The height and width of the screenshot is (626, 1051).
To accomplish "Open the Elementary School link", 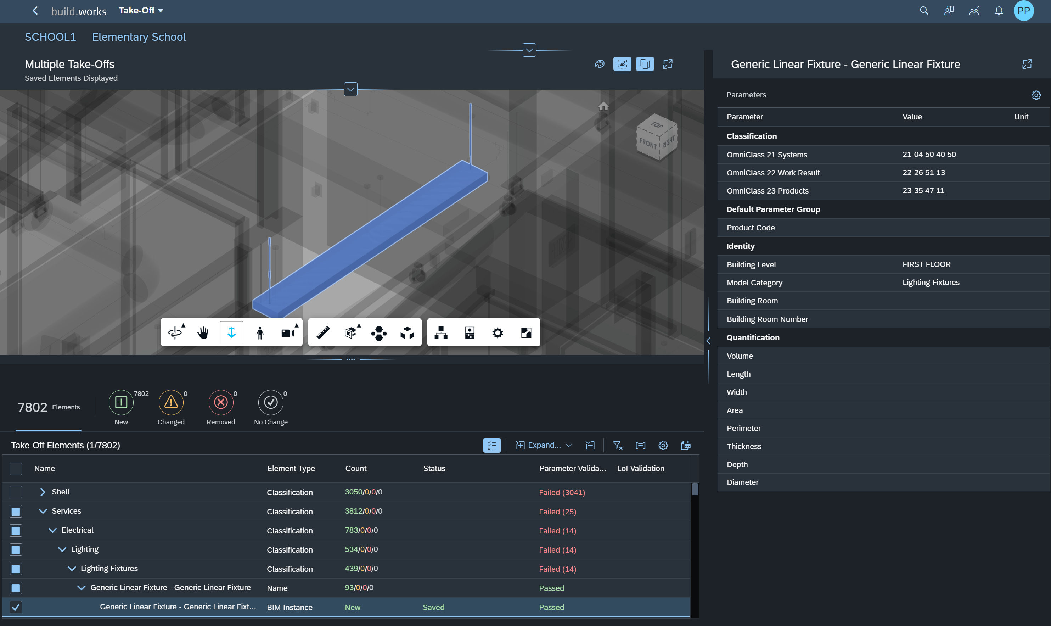I will click(x=139, y=37).
